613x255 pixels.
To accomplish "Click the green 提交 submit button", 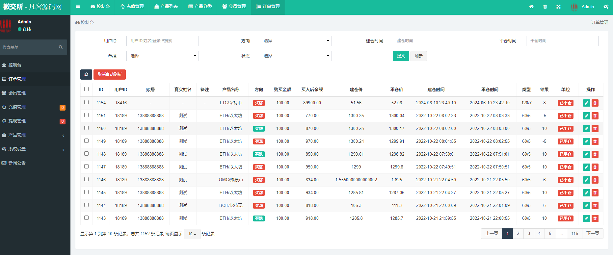I will click(x=401, y=56).
